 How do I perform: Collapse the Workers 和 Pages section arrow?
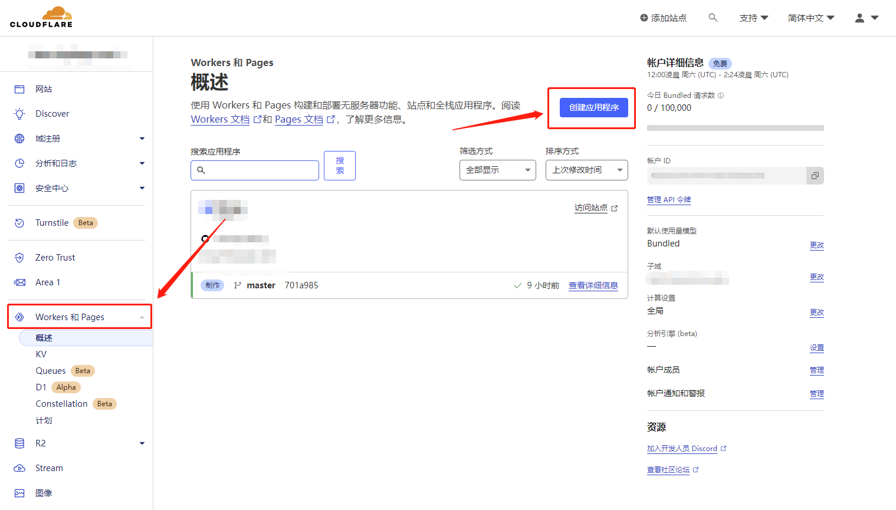click(142, 317)
